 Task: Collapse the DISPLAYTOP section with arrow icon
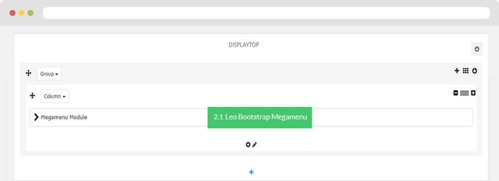pos(477,49)
